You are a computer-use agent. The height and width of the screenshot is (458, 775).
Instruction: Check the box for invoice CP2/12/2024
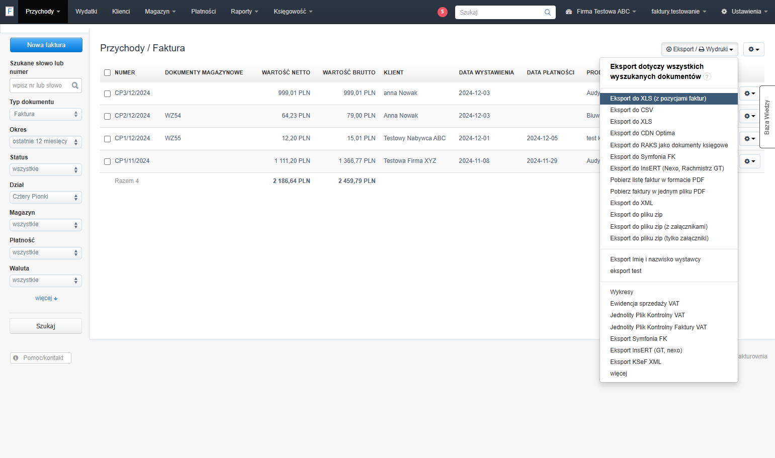click(x=107, y=116)
